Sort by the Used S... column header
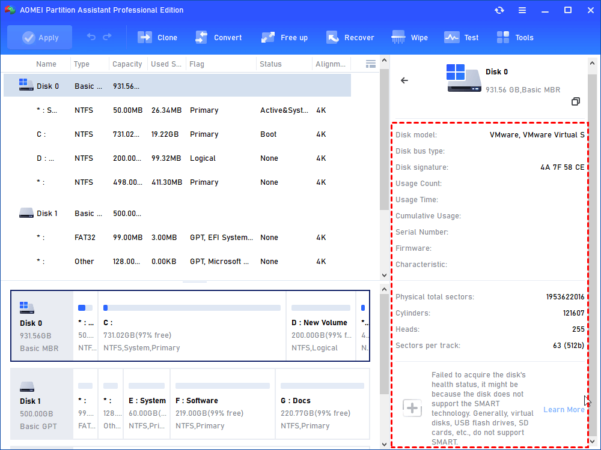This screenshot has width=601, height=450. tap(166, 64)
